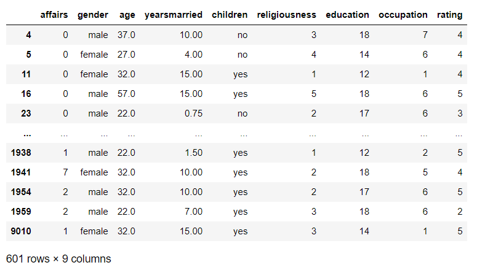Select row index 23
477x265 pixels.
[26, 113]
